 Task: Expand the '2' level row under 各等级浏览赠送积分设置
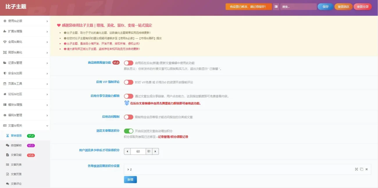[247, 169]
